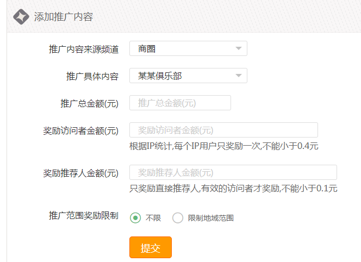Click the 推广总金额(元) label text
This screenshot has width=361, height=262.
coord(89,103)
